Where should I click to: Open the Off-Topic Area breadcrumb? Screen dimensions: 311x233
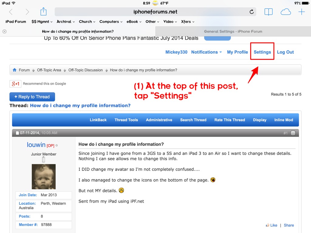click(49, 70)
